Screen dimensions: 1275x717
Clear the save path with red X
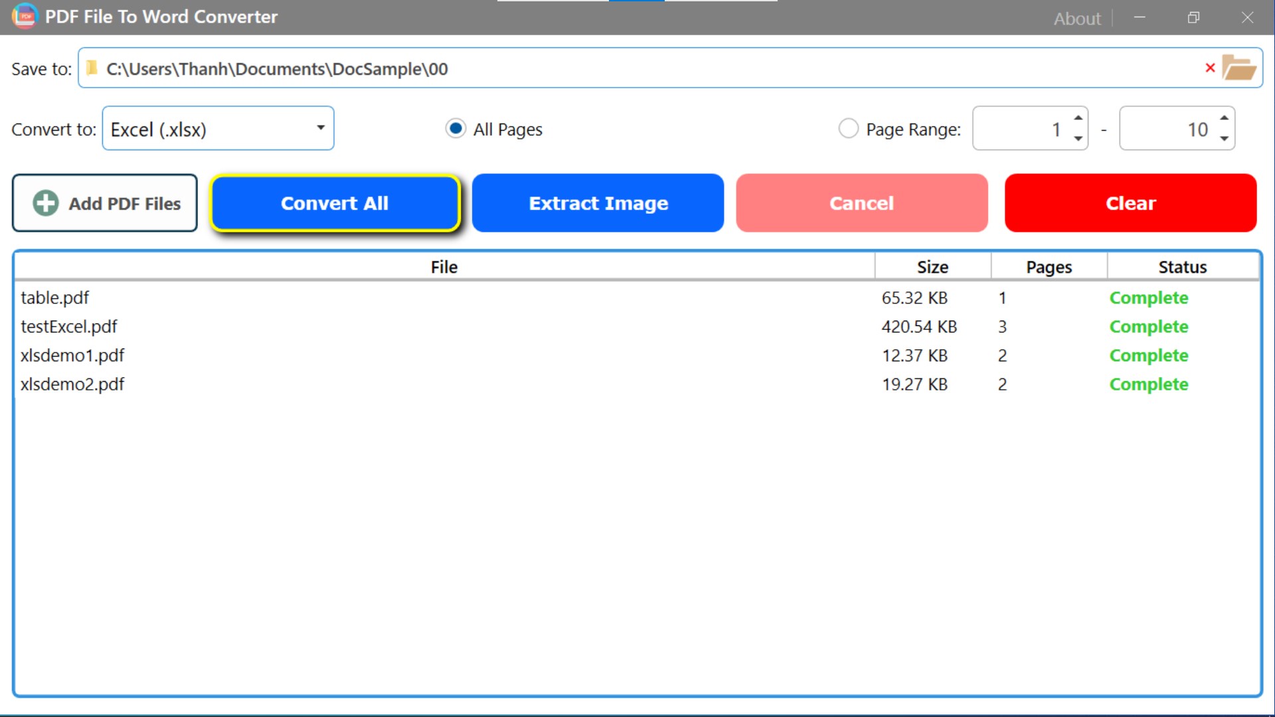[x=1210, y=68]
